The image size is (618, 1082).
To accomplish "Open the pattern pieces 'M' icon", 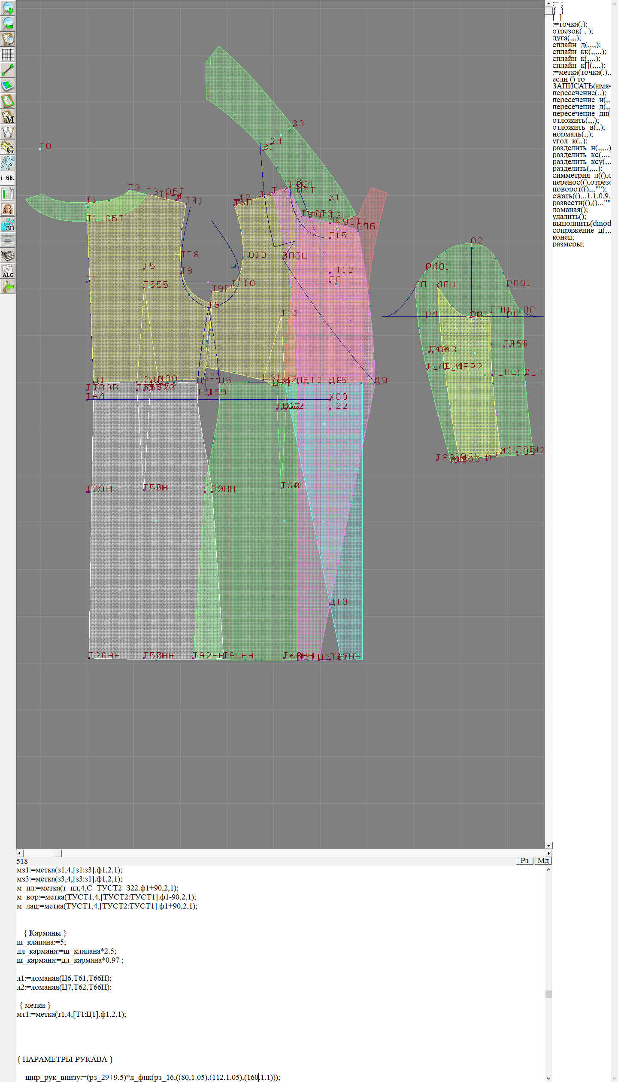I will pyautogui.click(x=8, y=117).
